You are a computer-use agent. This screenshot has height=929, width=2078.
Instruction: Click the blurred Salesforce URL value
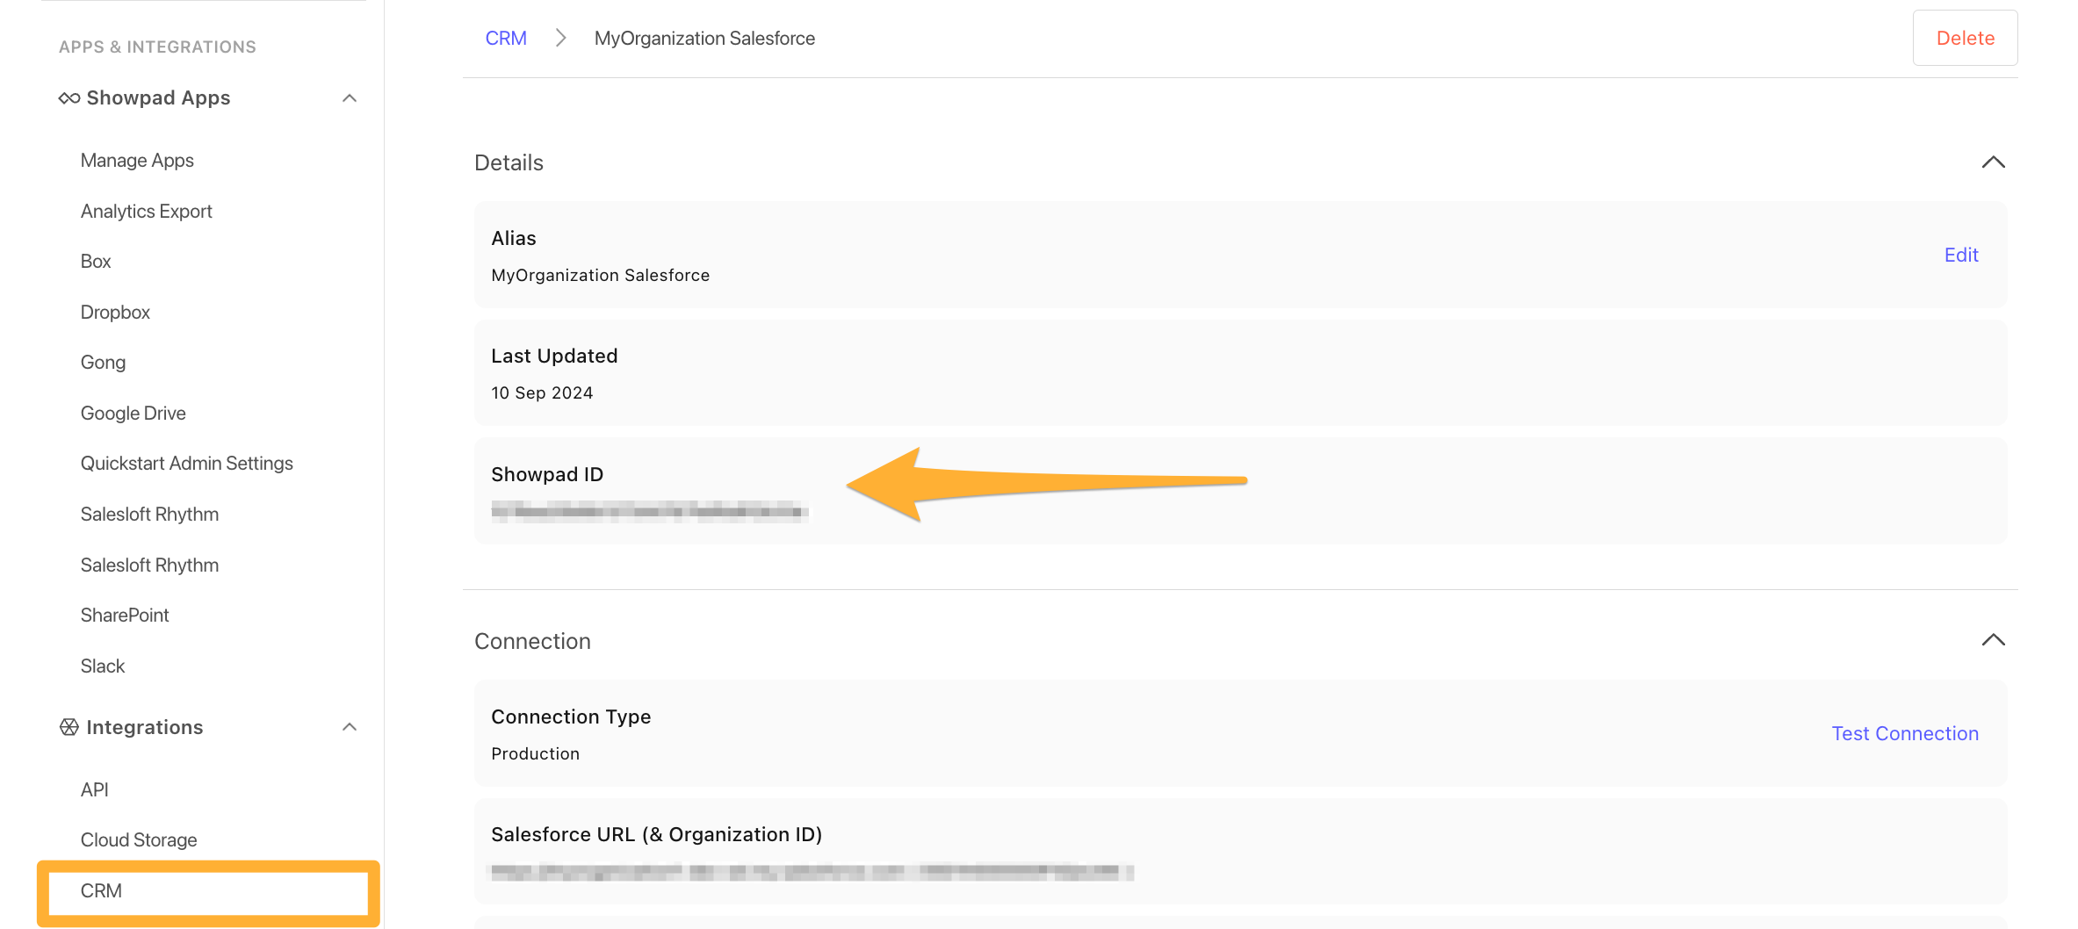[x=812, y=872]
